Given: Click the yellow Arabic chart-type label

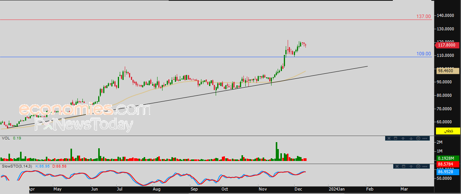Looking at the screenshot, I should coord(448,131).
